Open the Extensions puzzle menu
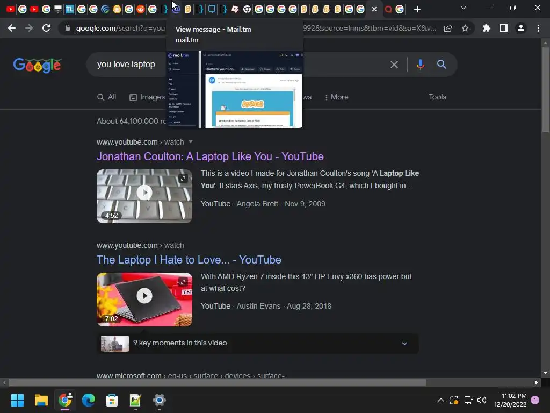This screenshot has height=413, width=550. click(486, 28)
